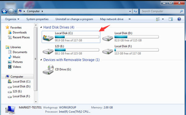The width and height of the screenshot is (186, 115).
Task: Select Local Disk (D:) drive icon
Action: pos(108,39)
